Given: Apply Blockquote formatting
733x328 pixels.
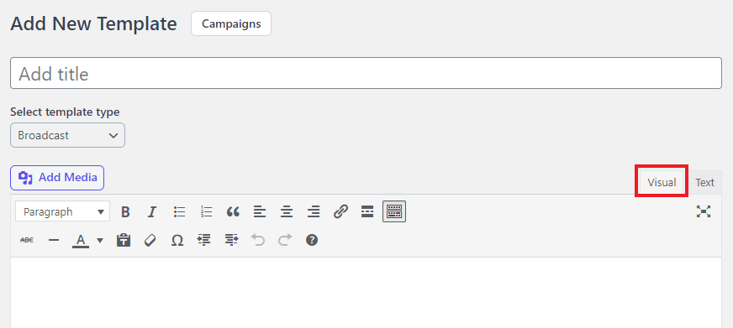Looking at the screenshot, I should pos(233,212).
